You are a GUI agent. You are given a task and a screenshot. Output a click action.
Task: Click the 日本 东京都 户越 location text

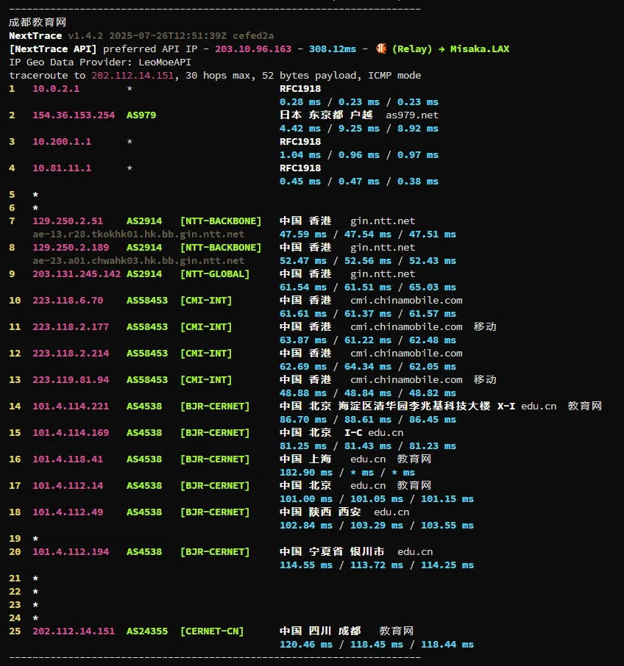326,115
